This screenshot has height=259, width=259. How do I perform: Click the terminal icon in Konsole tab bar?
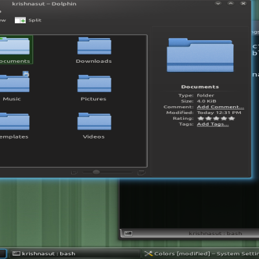click(128, 233)
